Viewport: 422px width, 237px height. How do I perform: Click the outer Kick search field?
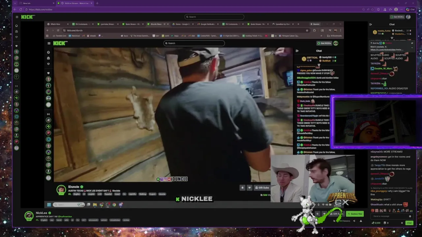214,17
